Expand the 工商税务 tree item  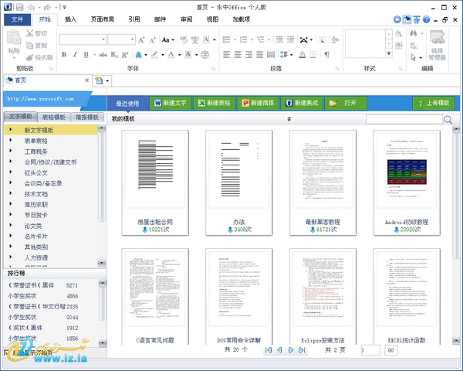(x=11, y=151)
